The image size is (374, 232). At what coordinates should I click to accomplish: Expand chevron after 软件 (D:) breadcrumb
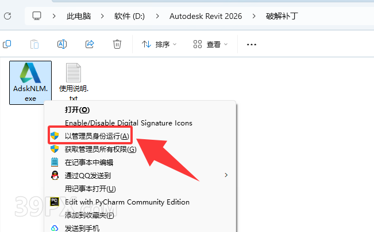[x=157, y=16]
